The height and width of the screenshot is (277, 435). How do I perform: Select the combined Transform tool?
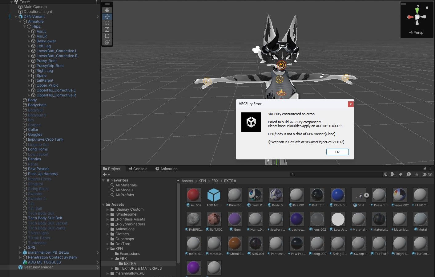107,42
